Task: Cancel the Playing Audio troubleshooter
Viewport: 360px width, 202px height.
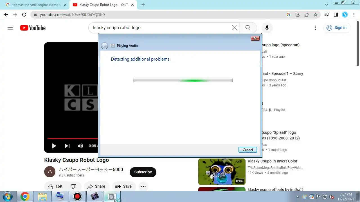Action: coord(248,150)
